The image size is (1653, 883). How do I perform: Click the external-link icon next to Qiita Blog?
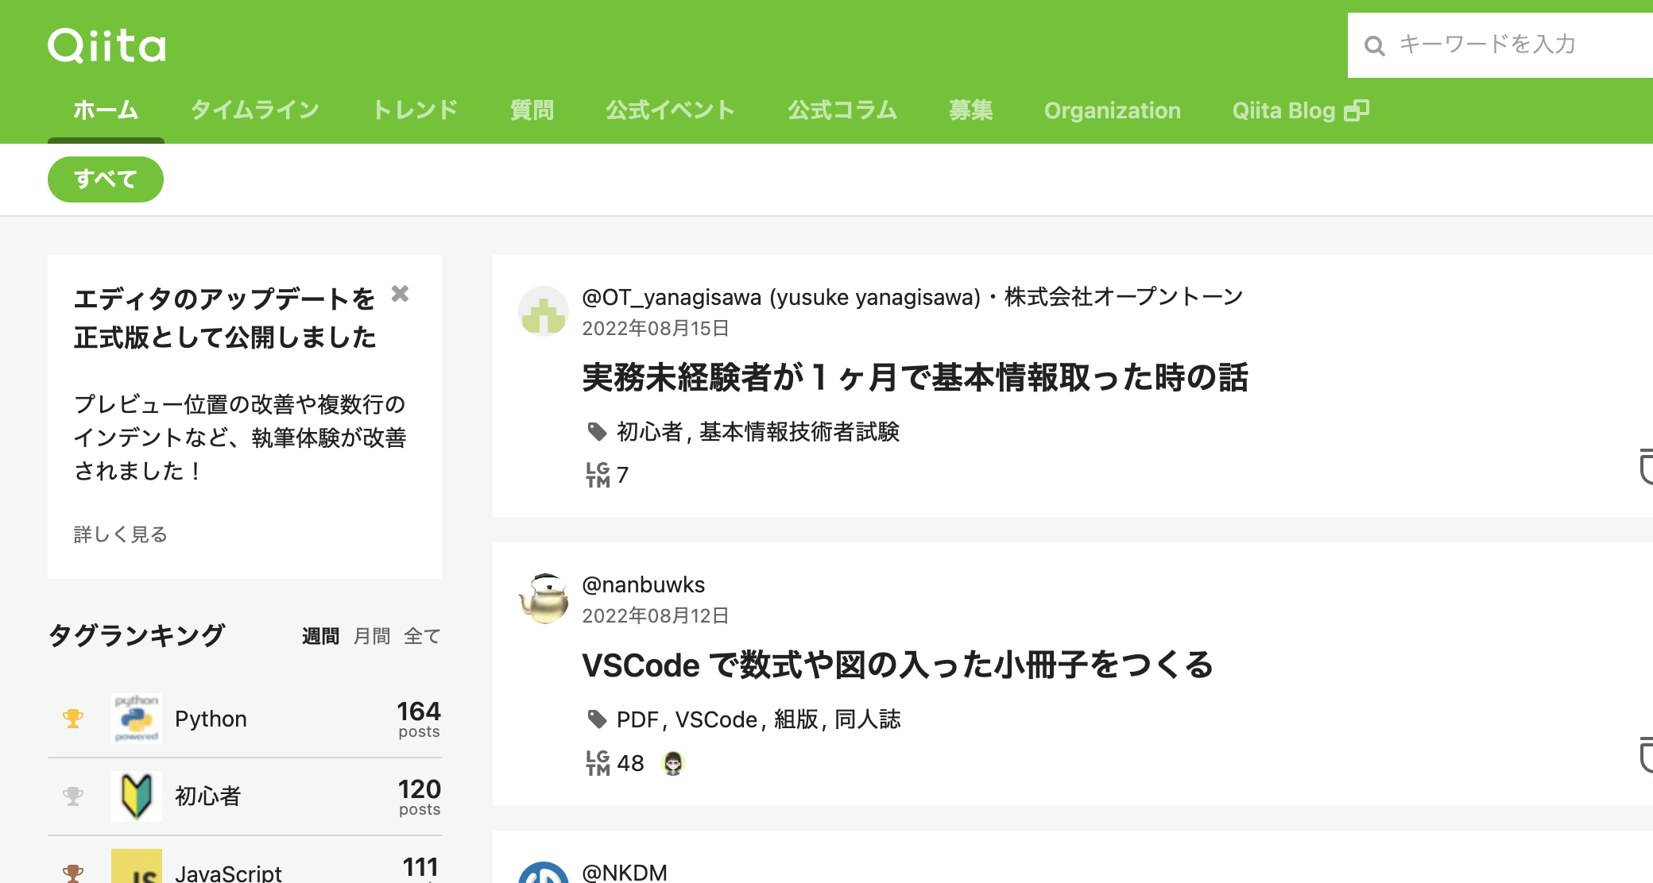tap(1357, 110)
